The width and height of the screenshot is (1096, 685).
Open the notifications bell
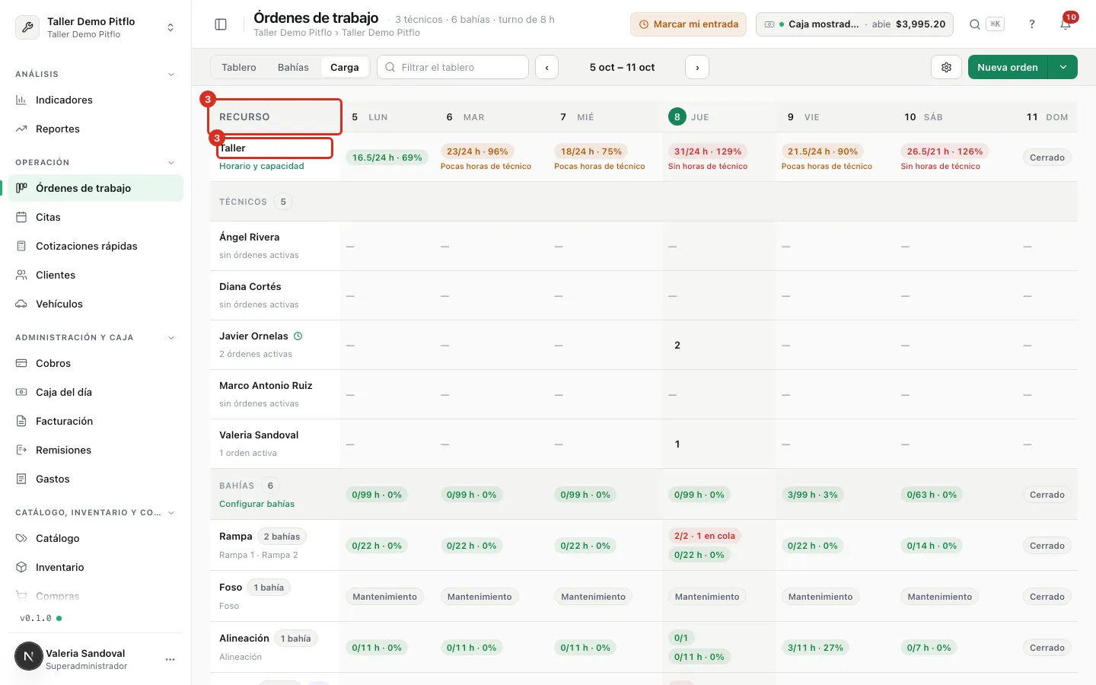tap(1066, 24)
